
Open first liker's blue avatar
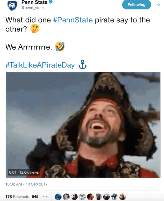tap(58, 197)
